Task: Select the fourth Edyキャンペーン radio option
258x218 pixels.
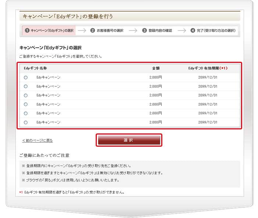Action: 25,104
